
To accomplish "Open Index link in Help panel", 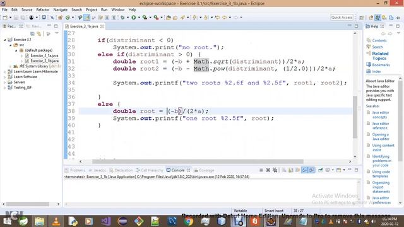I will tap(376, 71).
